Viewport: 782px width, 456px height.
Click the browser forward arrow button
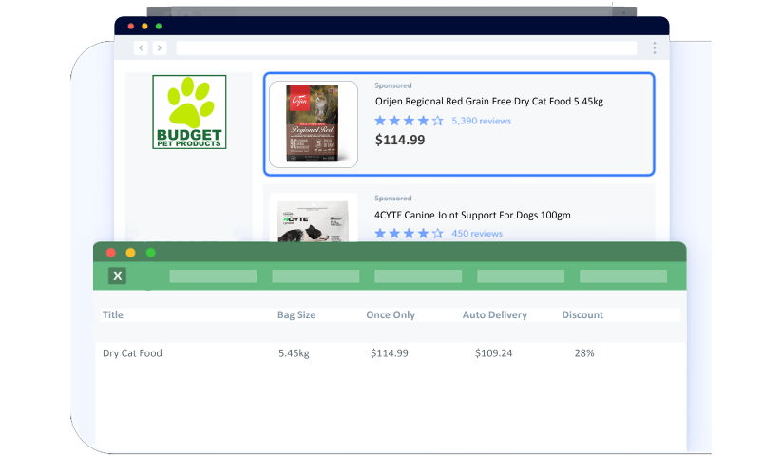[x=159, y=47]
